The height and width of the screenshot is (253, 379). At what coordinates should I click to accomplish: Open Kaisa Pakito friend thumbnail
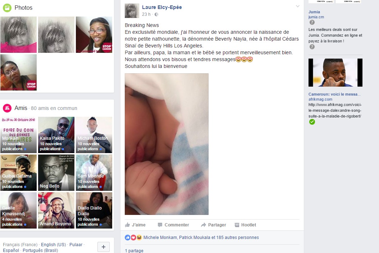pyautogui.click(x=56, y=135)
